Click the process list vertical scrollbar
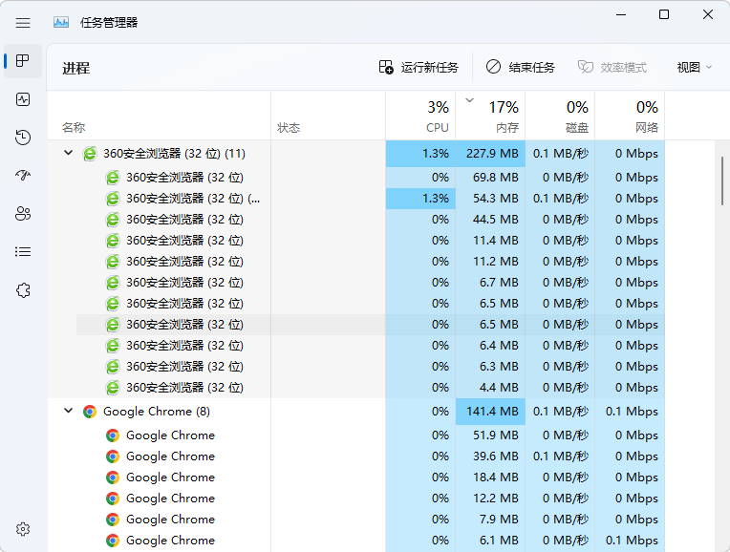730x552 pixels. [x=722, y=180]
